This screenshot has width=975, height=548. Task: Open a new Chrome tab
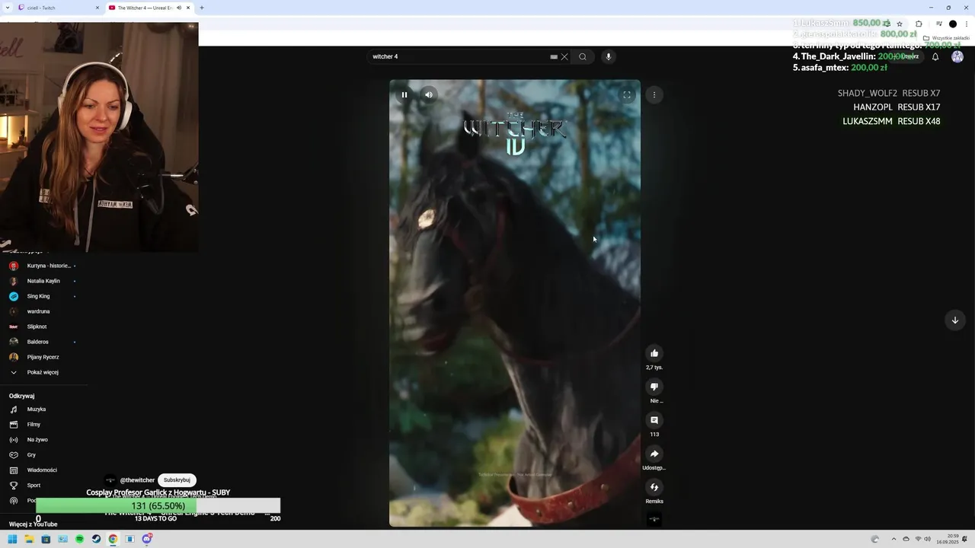[202, 8]
